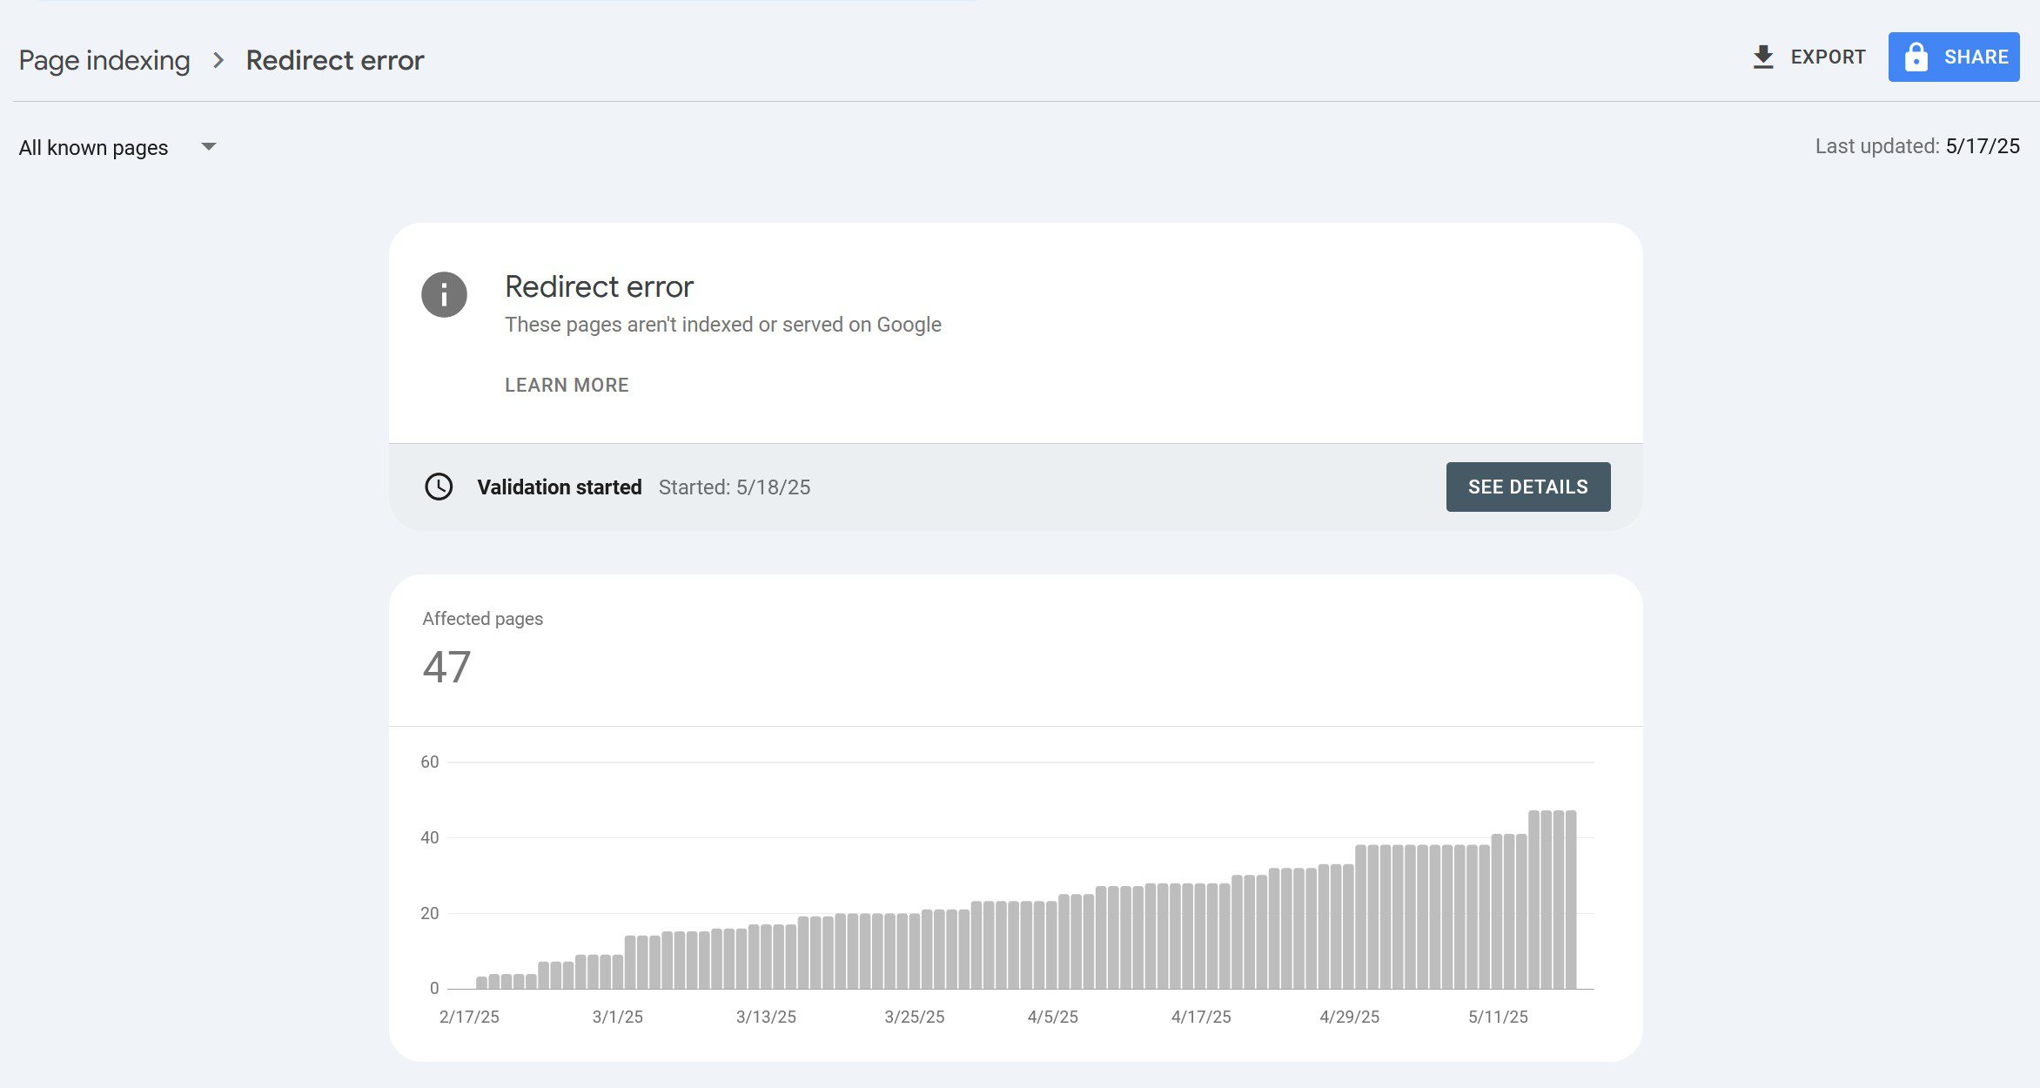The image size is (2040, 1088).
Task: Open the All known pages dropdown arrow
Action: (x=208, y=146)
